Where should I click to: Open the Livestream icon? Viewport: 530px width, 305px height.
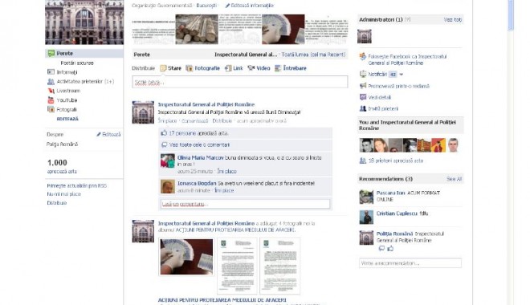pos(51,91)
